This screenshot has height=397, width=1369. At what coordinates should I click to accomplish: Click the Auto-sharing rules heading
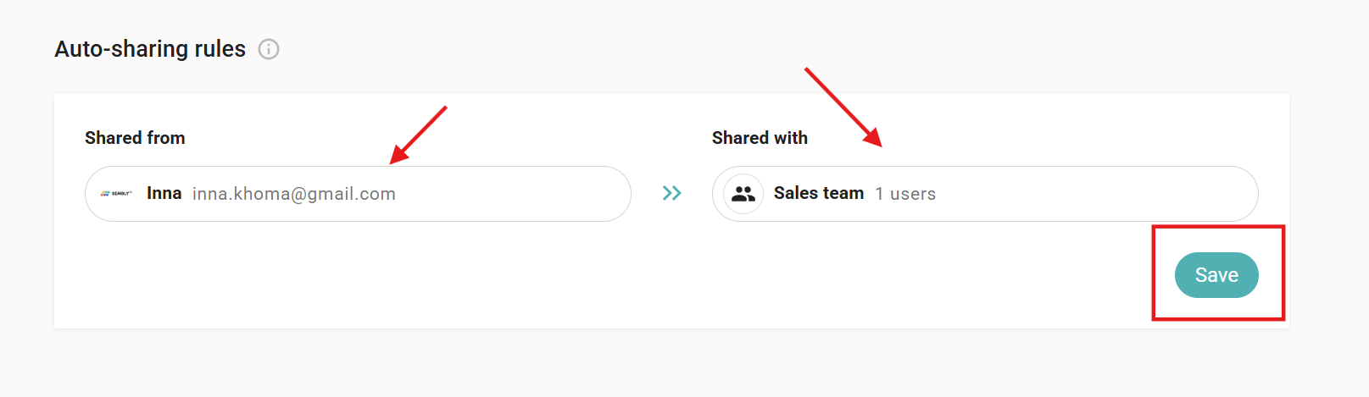(x=150, y=49)
